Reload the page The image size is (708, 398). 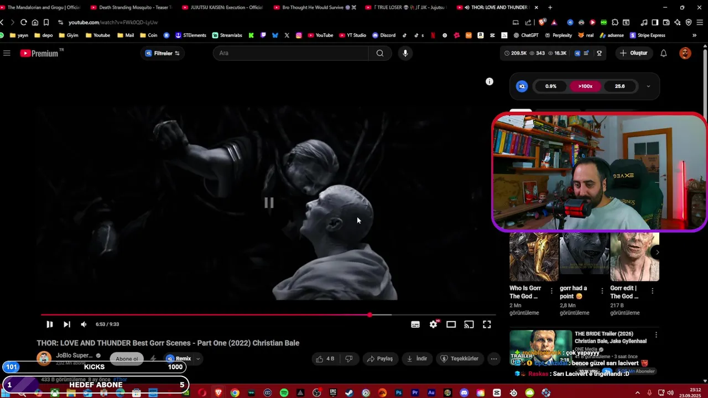pyautogui.click(x=23, y=22)
